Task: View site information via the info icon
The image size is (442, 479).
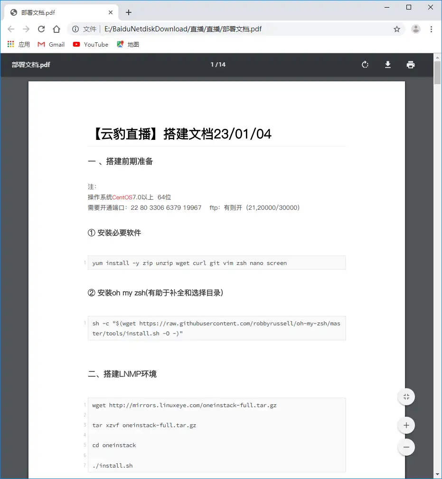Action: (76, 29)
